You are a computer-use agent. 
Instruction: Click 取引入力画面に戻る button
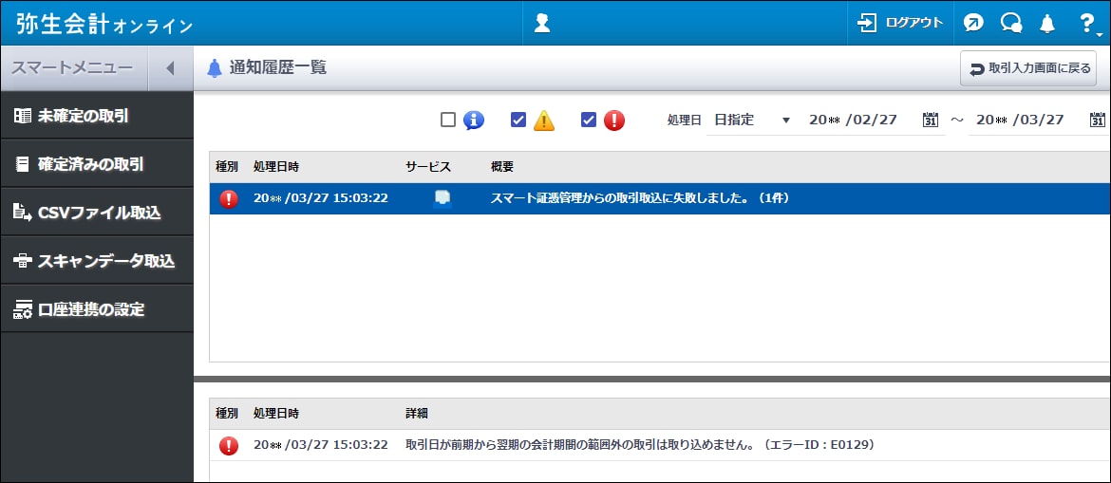click(x=1028, y=68)
